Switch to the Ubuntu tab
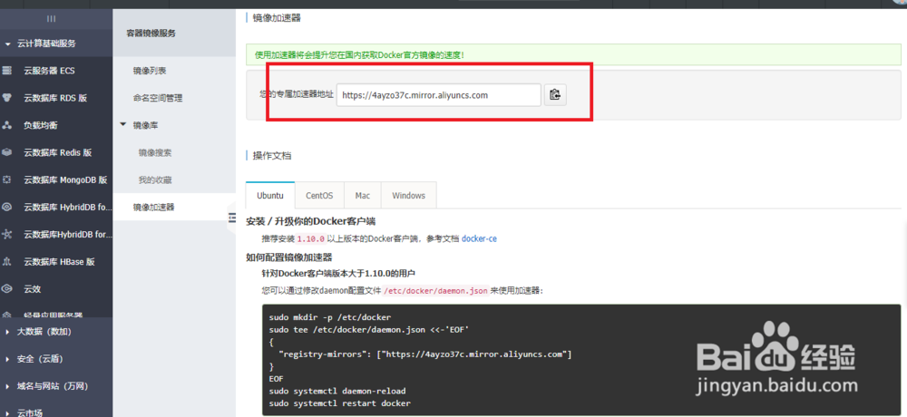This screenshot has width=907, height=417. [270, 196]
